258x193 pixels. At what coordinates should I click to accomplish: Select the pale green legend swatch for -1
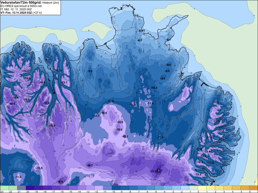point(193,188)
